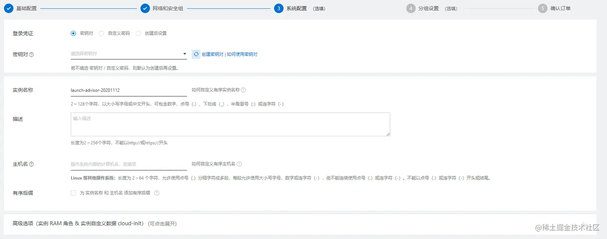This screenshot has height=239, width=607.
Task: Go to the 分组设置 step
Action: pos(428,8)
